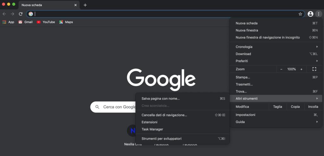This screenshot has height=156, width=324.
Task: Open Estensioni from submenu
Action: pyautogui.click(x=183, y=122)
